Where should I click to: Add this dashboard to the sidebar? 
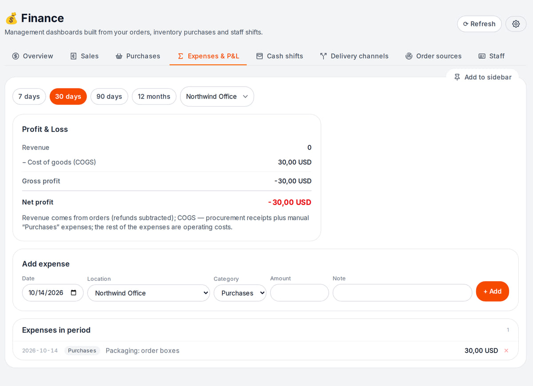482,77
